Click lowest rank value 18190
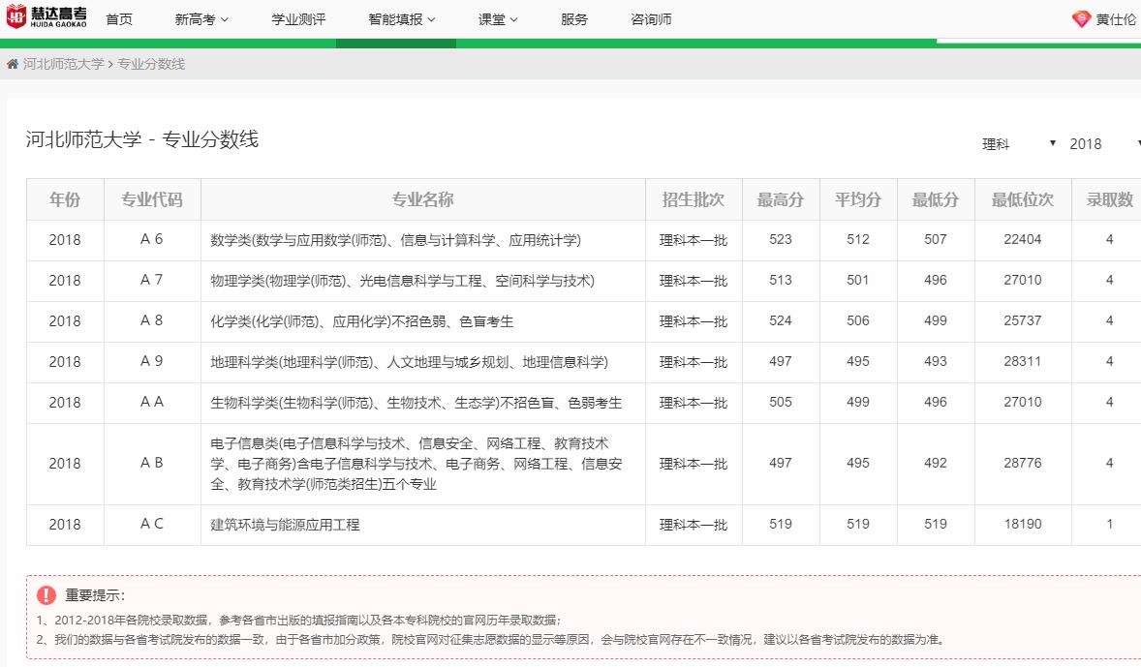This screenshot has height=667, width=1141. click(1023, 525)
